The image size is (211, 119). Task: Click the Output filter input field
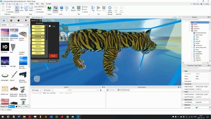pos(83,90)
